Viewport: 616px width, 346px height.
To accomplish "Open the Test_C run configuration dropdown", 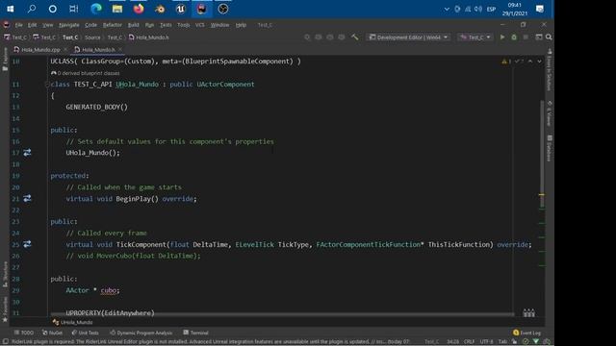I will 475,37.
